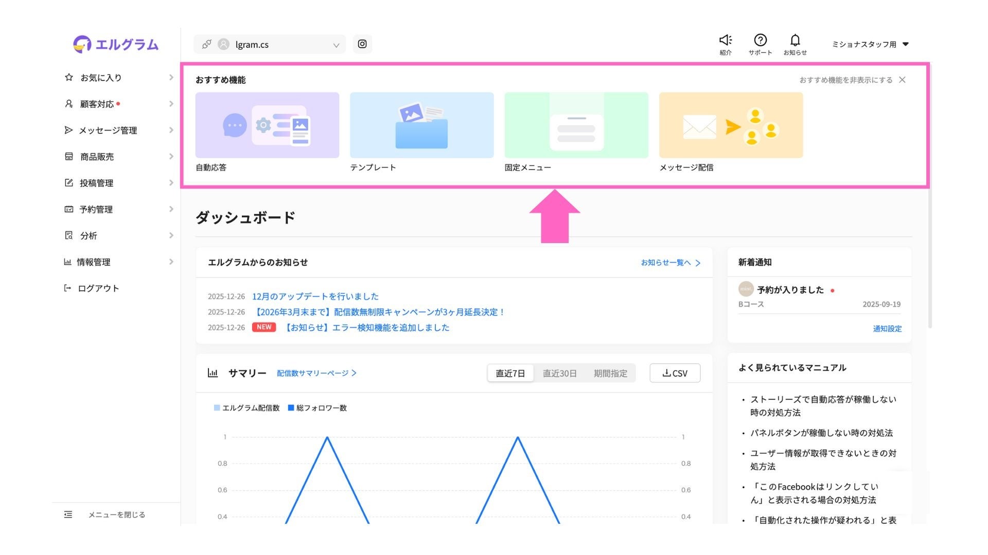Image resolution: width=988 pixels, height=555 pixels.
Task: Click the お知らせ bell icon
Action: coord(795,40)
